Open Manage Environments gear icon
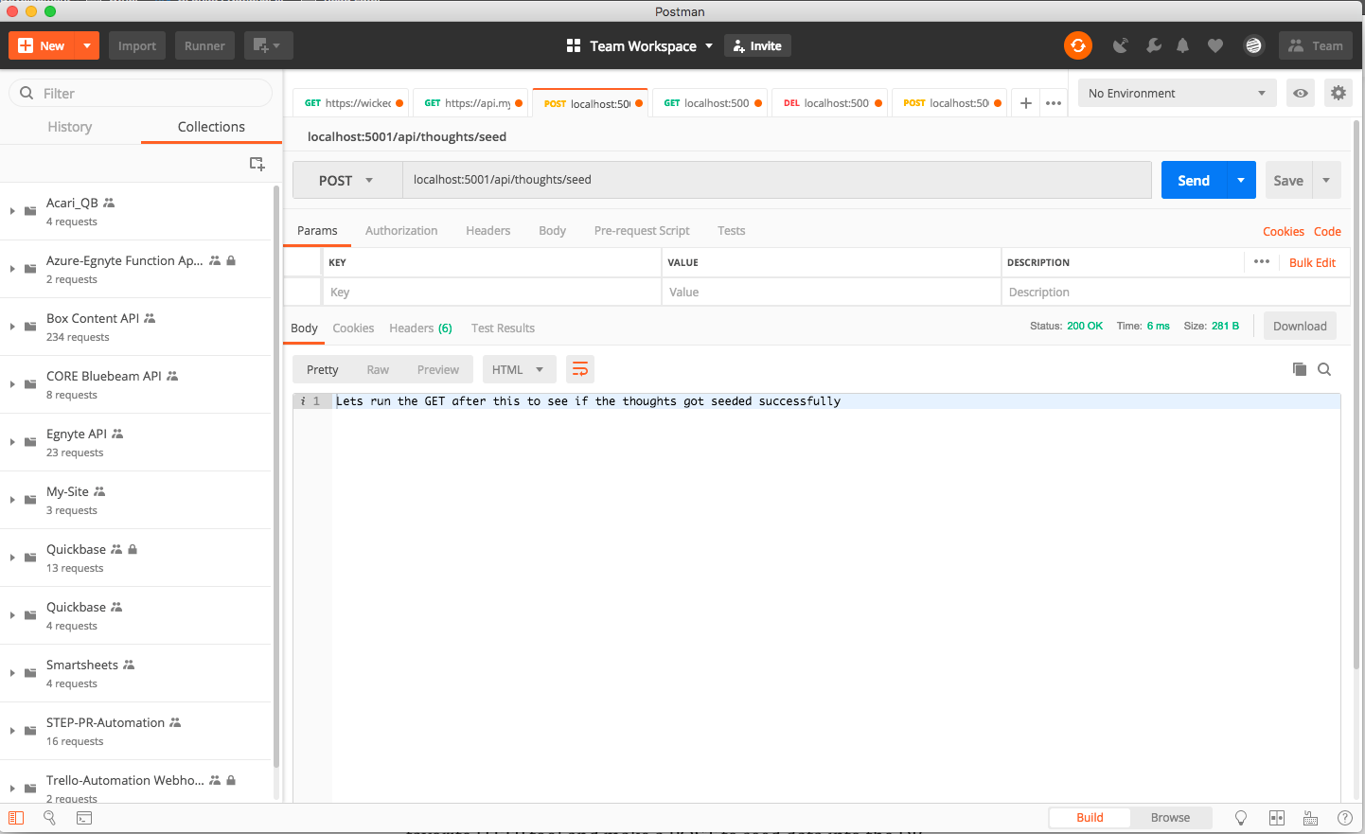This screenshot has height=834, width=1365. 1338,93
